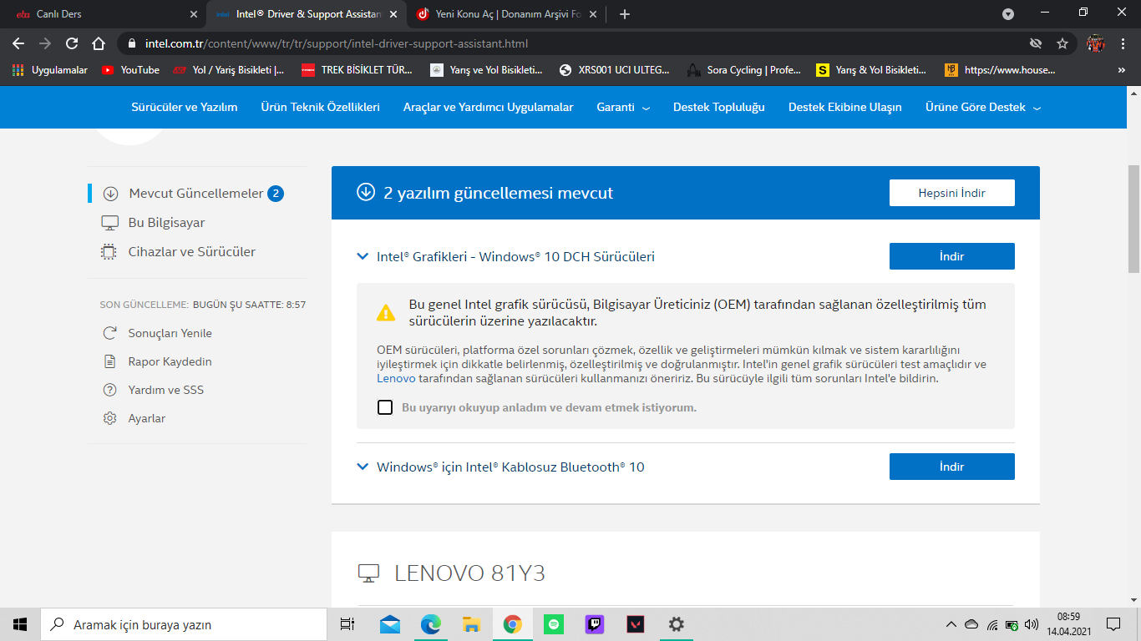Open Sürücüler ve Yazılım menu

coord(185,107)
